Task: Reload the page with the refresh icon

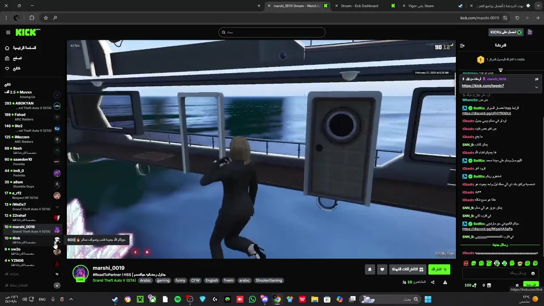Action: pos(517,18)
